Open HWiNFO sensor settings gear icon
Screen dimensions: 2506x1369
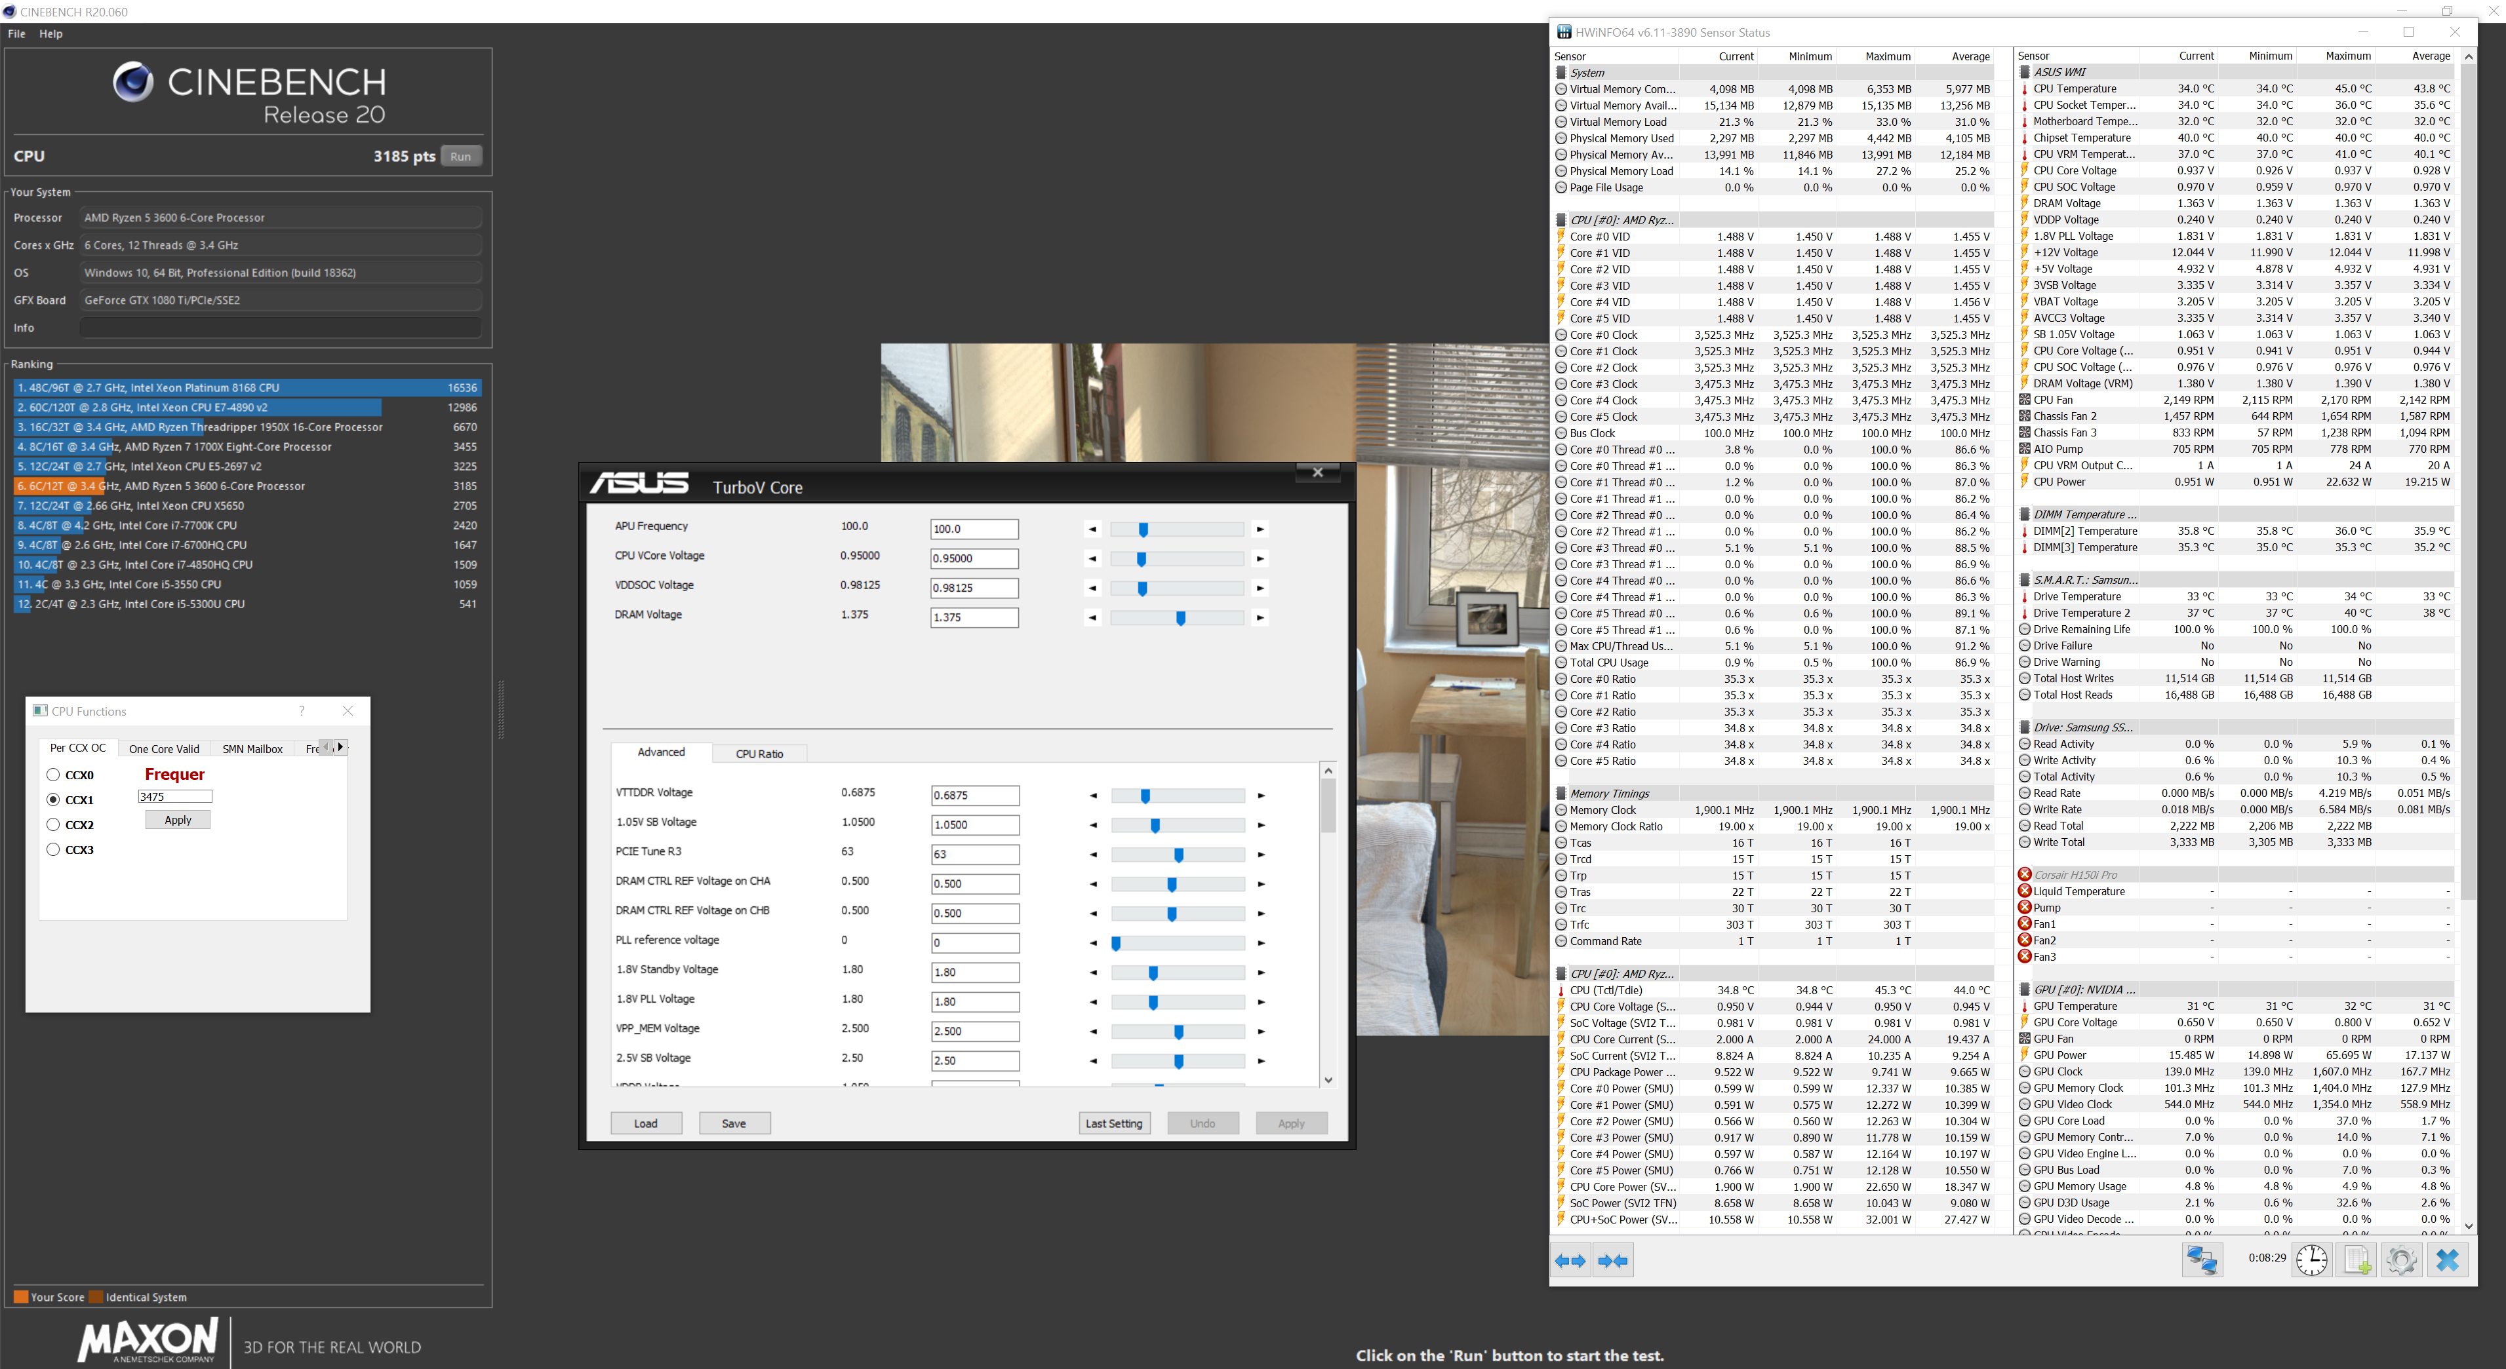(2401, 1261)
